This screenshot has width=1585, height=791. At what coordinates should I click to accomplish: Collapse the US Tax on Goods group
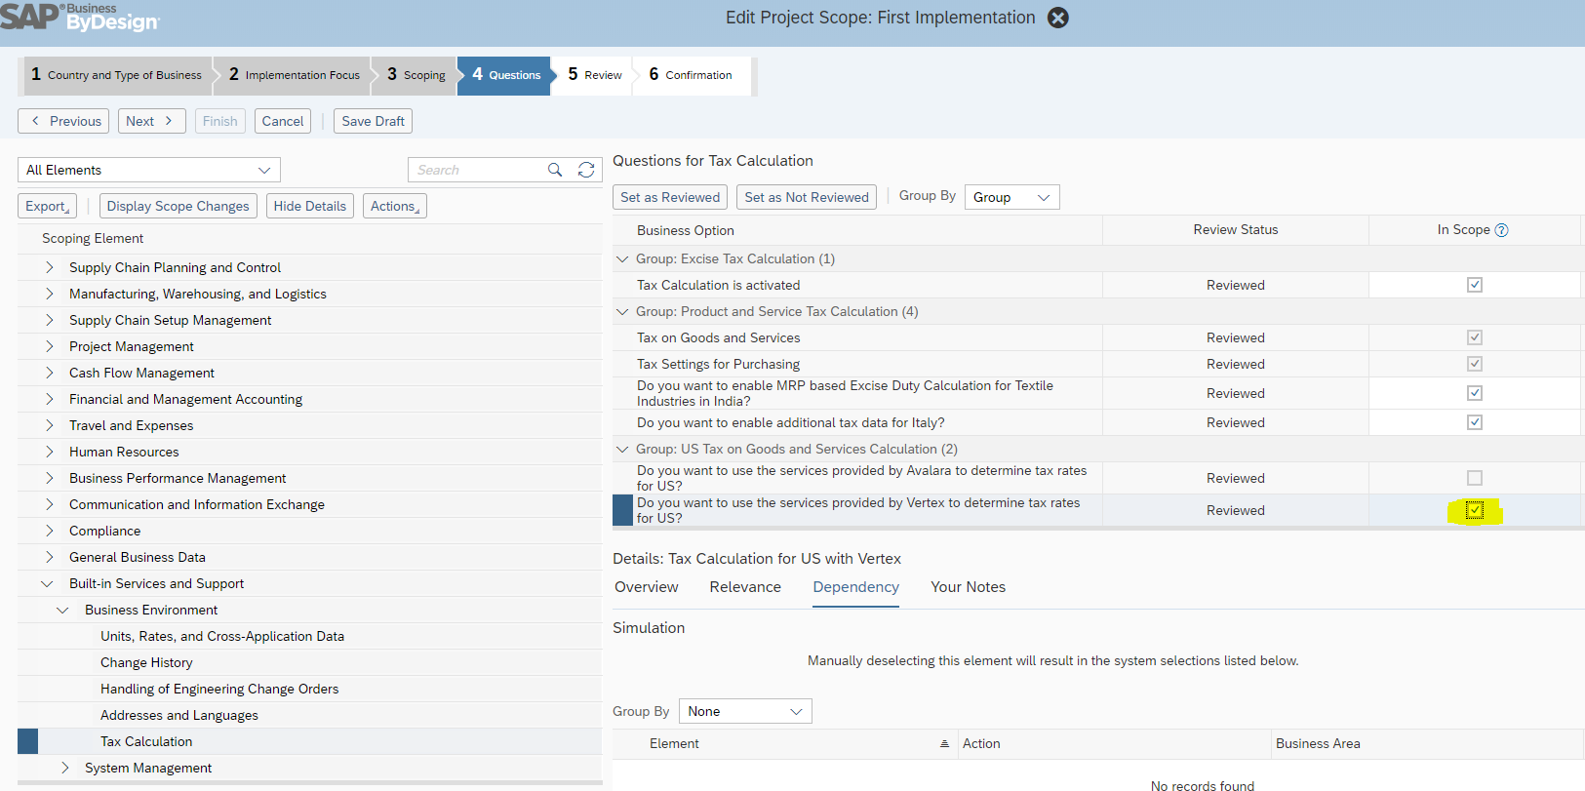pyautogui.click(x=622, y=449)
